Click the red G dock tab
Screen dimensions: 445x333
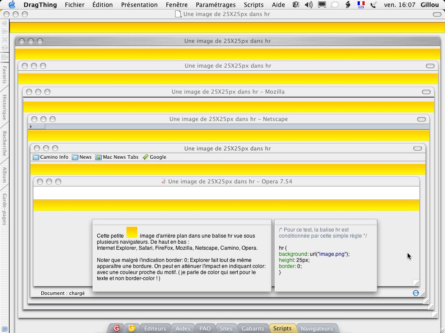pos(116,328)
